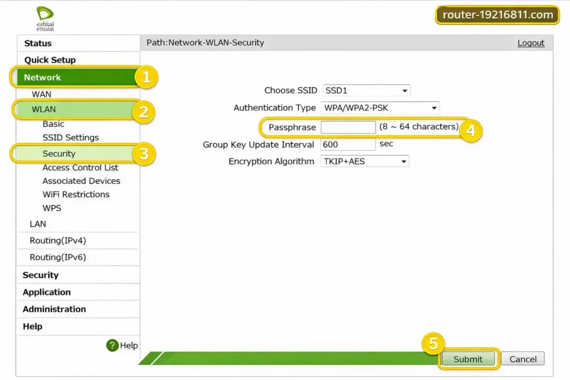Click the Logout link
570x380 pixels.
[530, 43]
